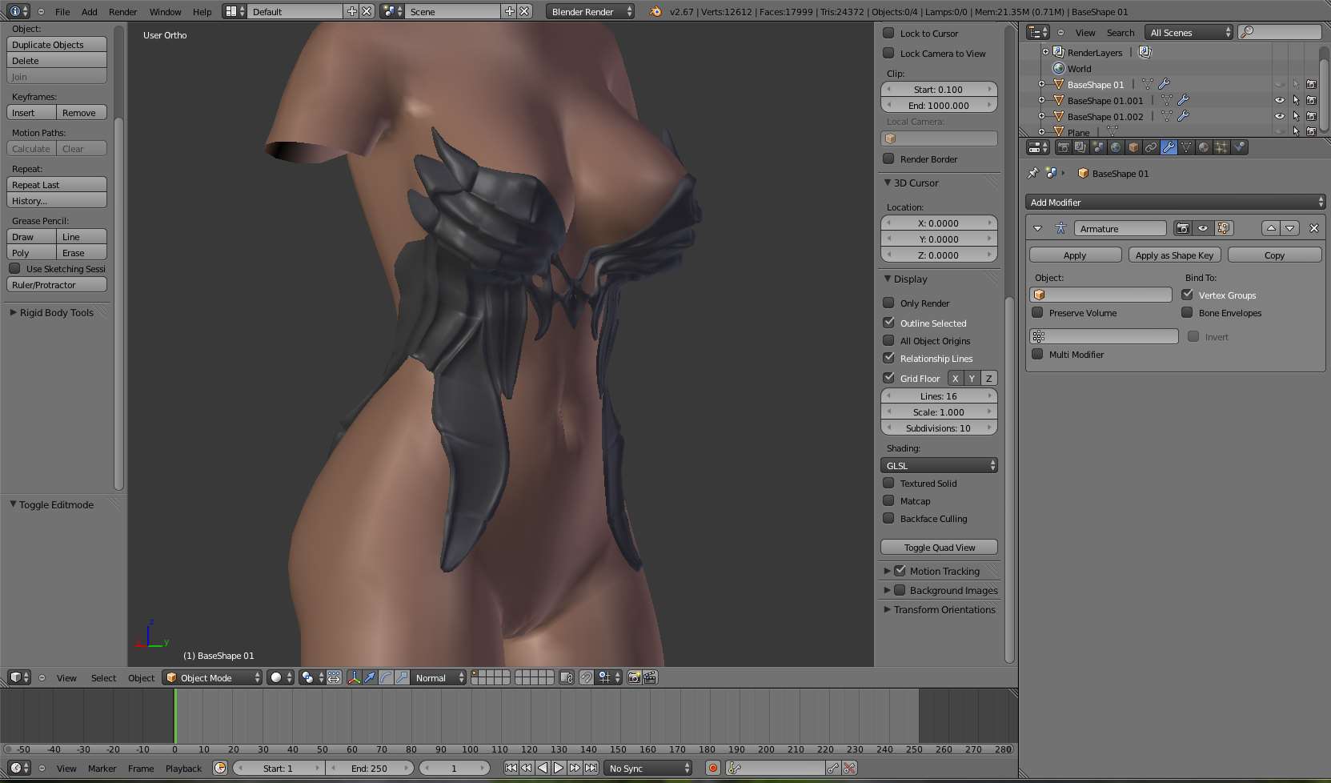
Task: Open the Object Constraints chain icon
Action: (1151, 147)
